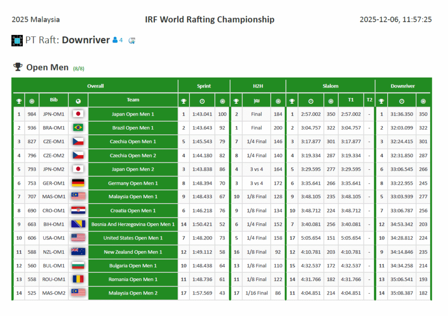Click the Downriver points target icon
This screenshot has width=448, height=316.
[x=423, y=101]
